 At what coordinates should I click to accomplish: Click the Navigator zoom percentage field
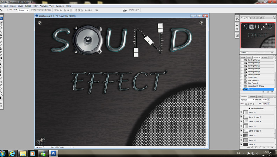pos(243,53)
